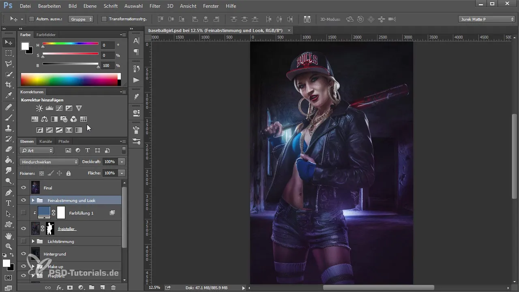Screen dimensions: 519x292
Task: Click the brightness B value field
Action: pos(107,65)
